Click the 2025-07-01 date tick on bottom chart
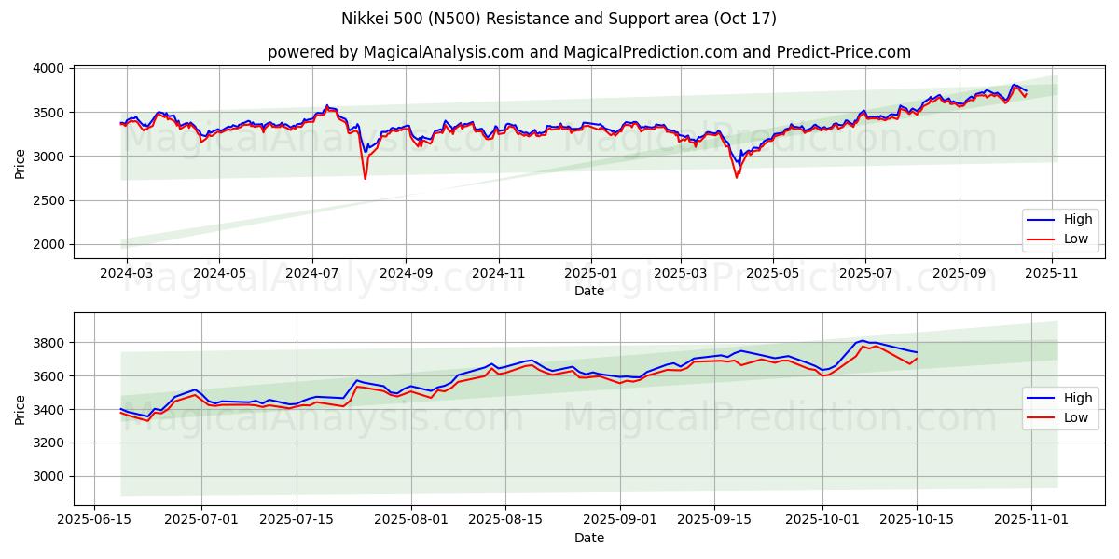 (x=201, y=520)
